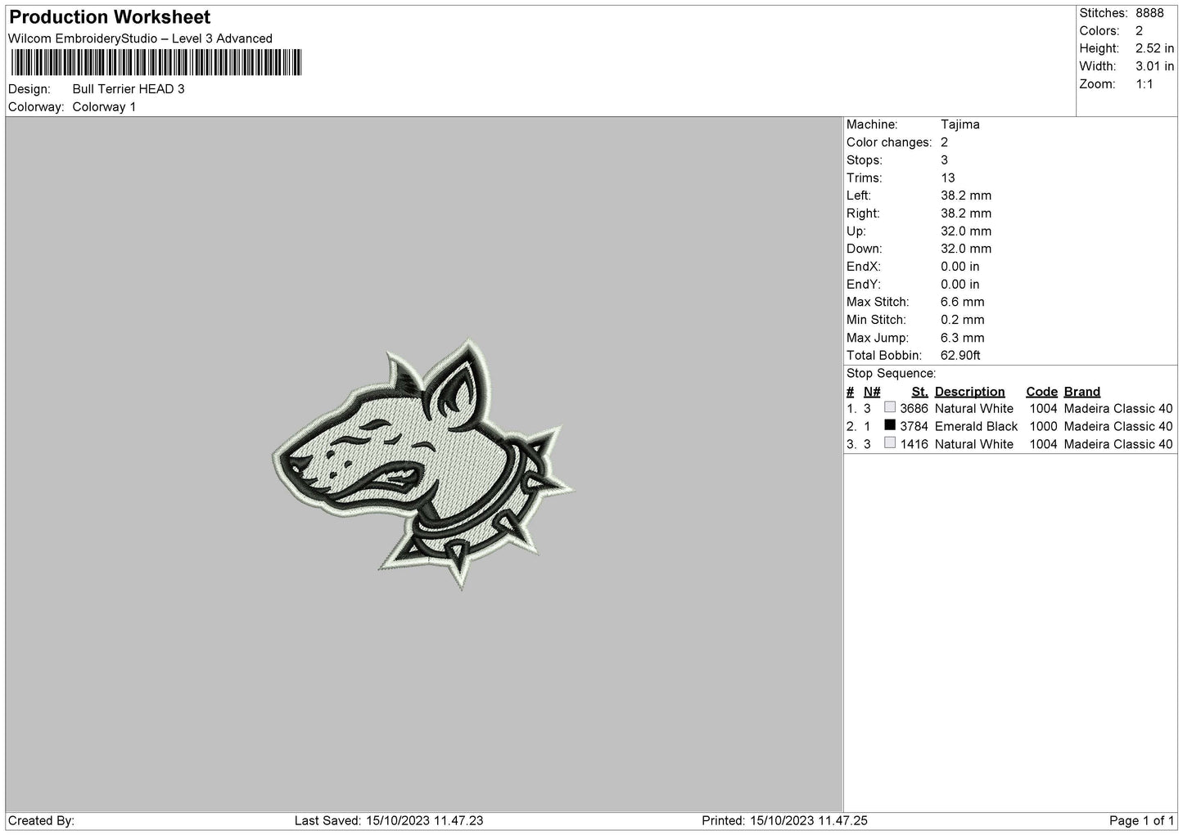Click the Color changes value 2
This screenshot has width=1183, height=835.
pyautogui.click(x=944, y=143)
